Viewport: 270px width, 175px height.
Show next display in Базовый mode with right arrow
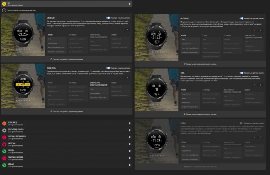(x=127, y=30)
